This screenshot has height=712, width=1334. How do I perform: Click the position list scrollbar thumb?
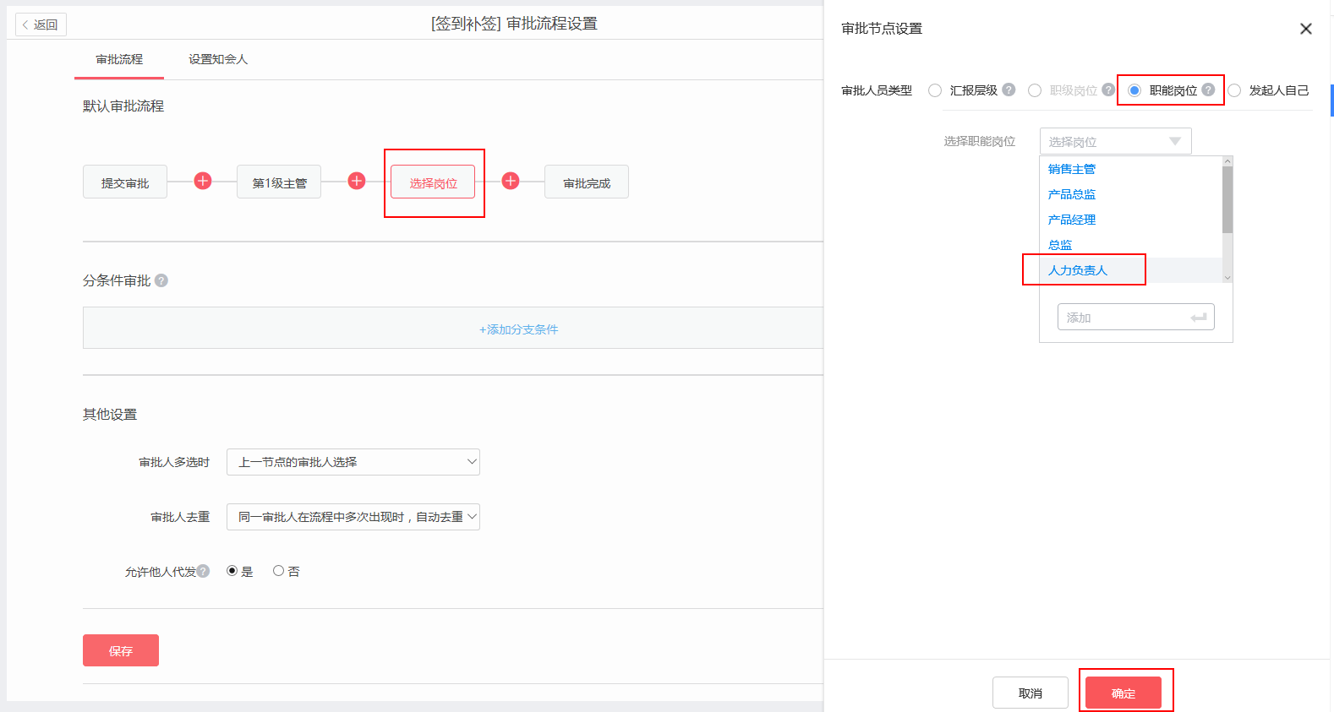[x=1227, y=199]
